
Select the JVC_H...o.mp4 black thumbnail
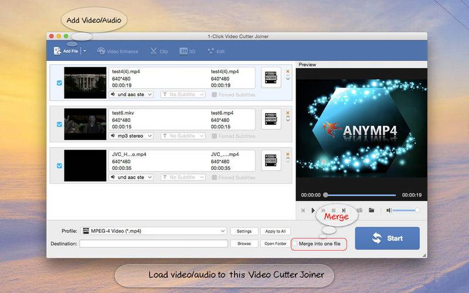85,165
